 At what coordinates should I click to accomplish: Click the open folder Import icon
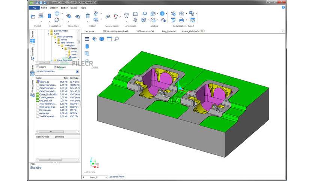pyautogui.click(x=33, y=16)
